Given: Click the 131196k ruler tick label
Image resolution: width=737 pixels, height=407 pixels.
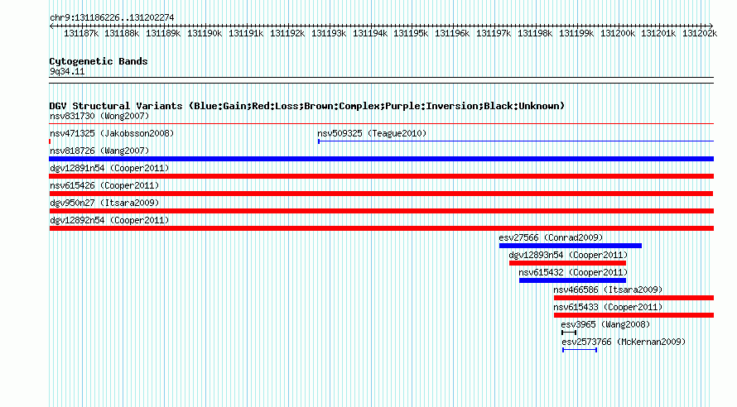Looking at the screenshot, I should point(452,33).
